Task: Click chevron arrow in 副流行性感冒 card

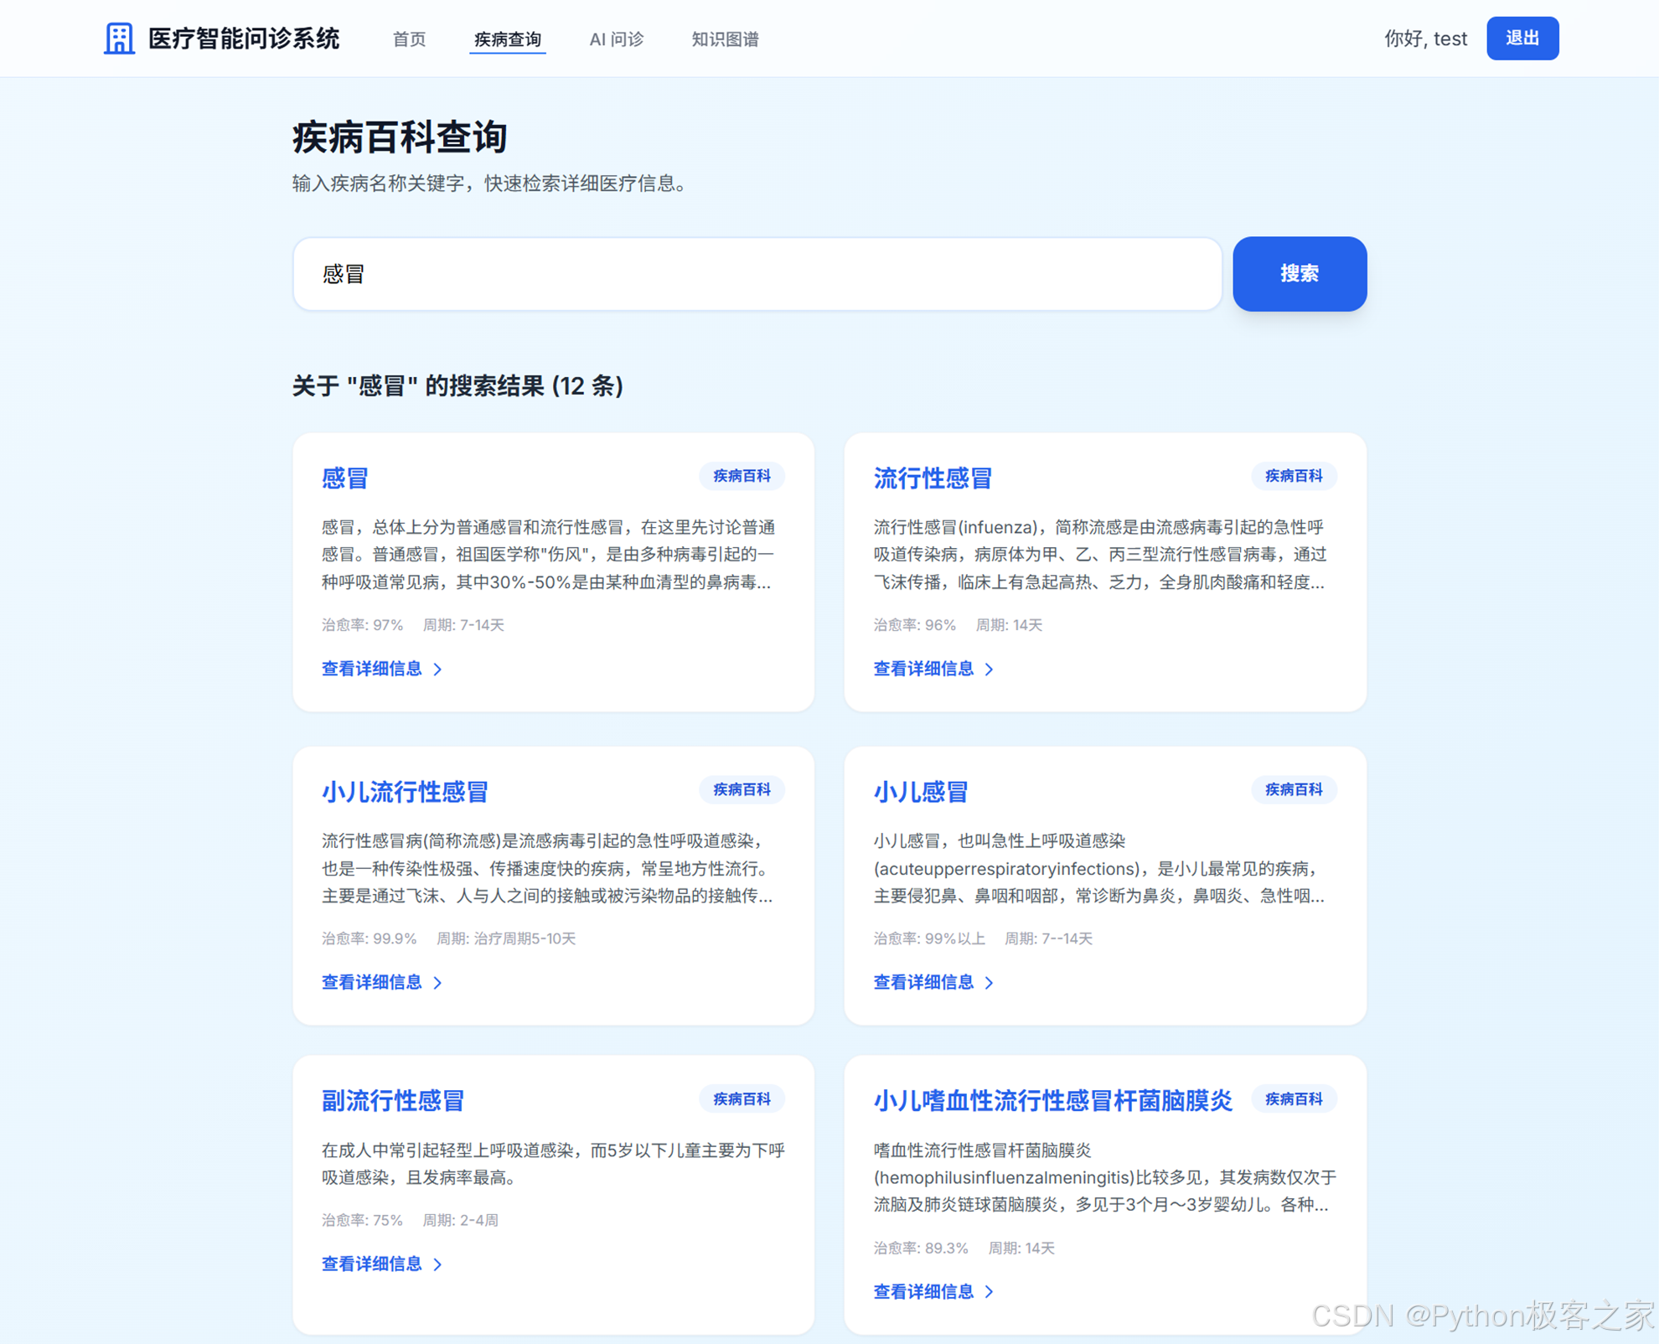Action: tap(437, 1264)
